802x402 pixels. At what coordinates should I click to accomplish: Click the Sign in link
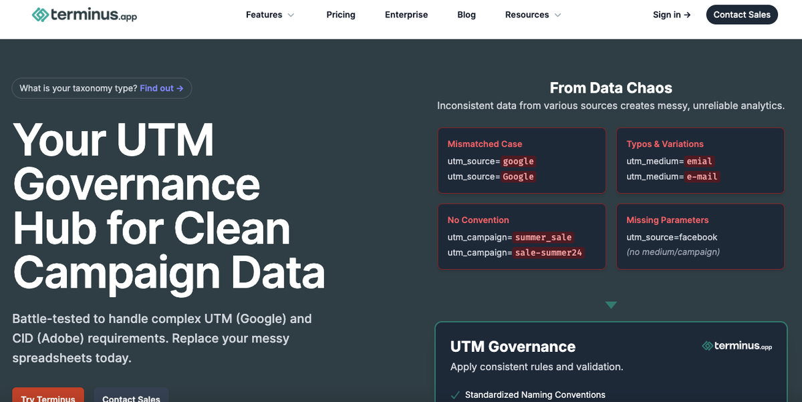click(x=672, y=15)
